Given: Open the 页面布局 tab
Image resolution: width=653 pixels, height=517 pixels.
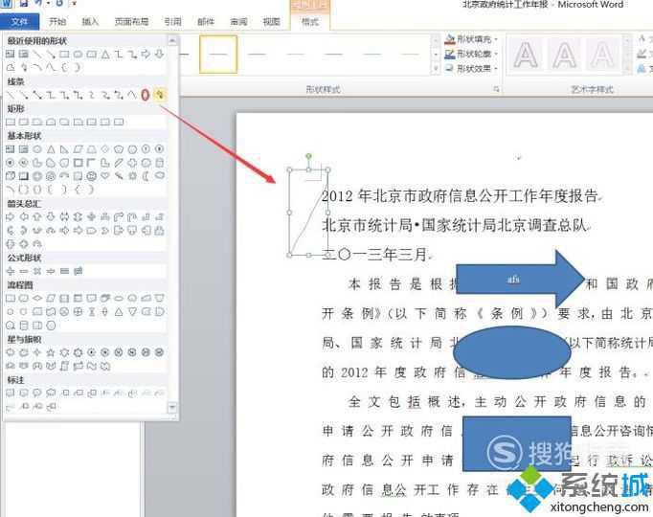Looking at the screenshot, I should click(131, 22).
